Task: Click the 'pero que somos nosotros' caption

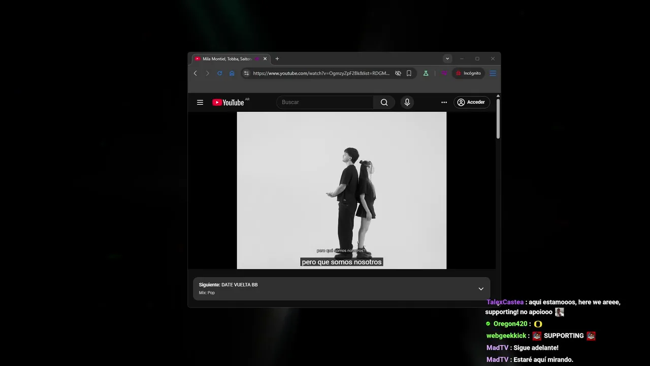Action: (341, 262)
